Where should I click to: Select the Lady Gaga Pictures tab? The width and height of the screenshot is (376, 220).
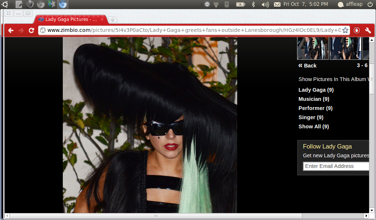pos(71,19)
